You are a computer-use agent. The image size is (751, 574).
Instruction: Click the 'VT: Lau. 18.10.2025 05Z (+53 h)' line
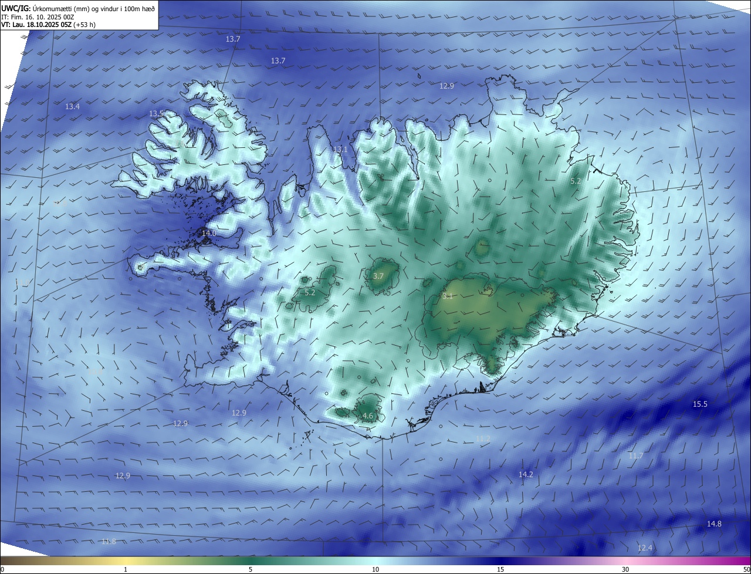[49, 25]
